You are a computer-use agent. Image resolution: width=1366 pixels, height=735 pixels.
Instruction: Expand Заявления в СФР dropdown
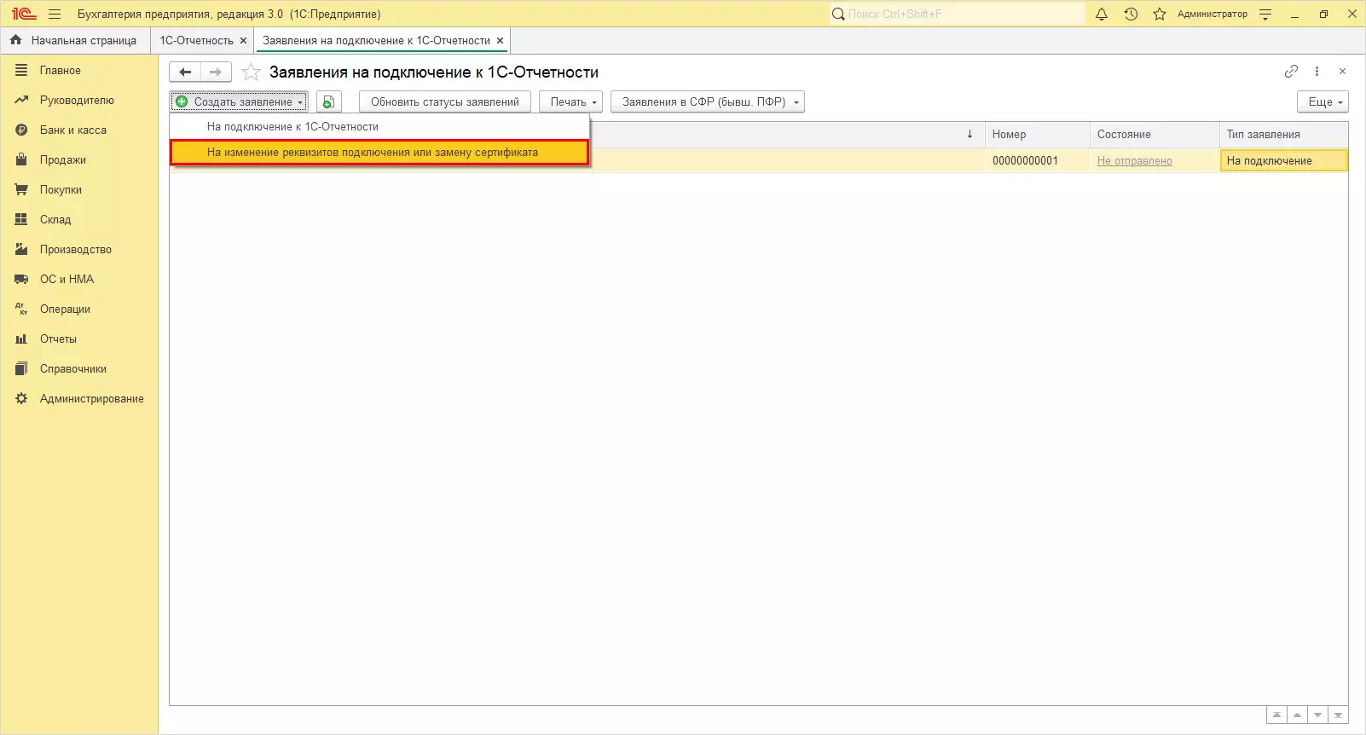708,102
